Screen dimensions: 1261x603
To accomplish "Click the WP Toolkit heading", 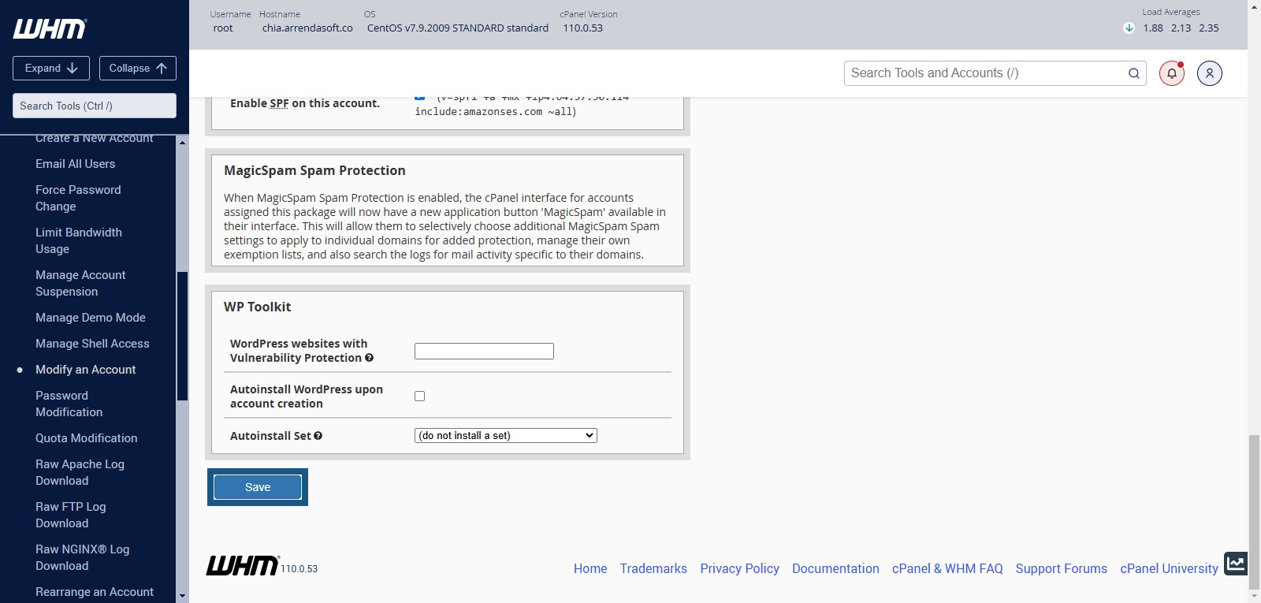I will pos(257,307).
